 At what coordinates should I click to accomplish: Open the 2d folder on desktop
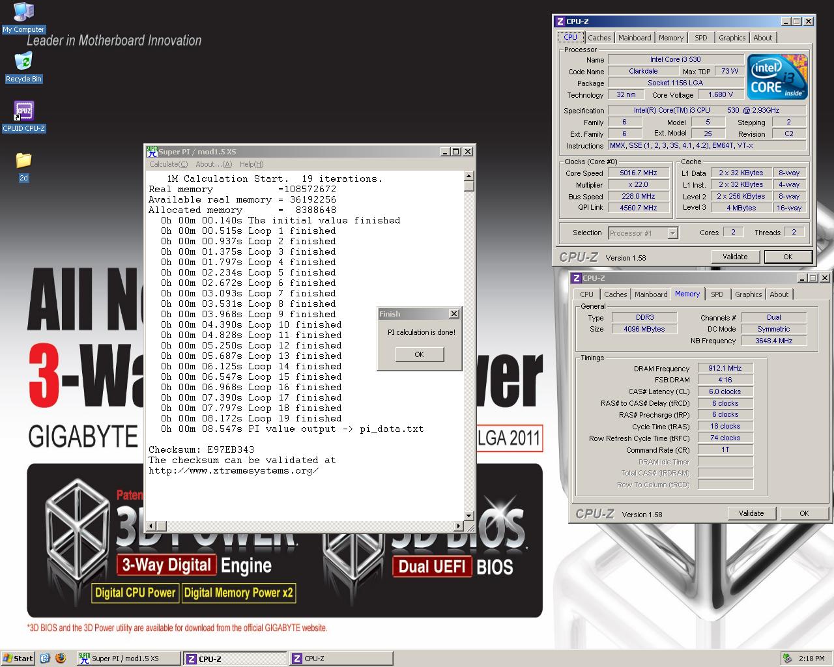click(23, 166)
